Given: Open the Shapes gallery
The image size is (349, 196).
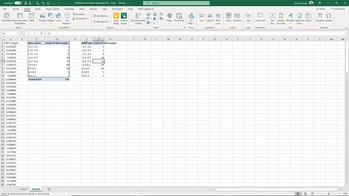Looking at the screenshot, I should click(x=51, y=18).
